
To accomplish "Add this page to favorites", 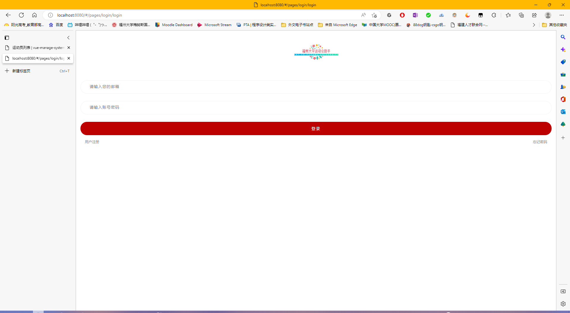I will tap(374, 15).
